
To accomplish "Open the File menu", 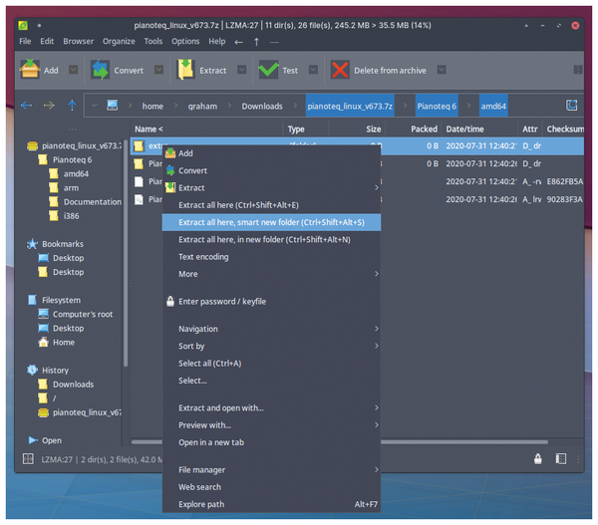I will pos(25,41).
